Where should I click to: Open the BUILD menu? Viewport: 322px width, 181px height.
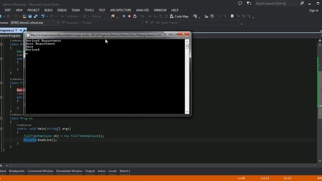48,10
